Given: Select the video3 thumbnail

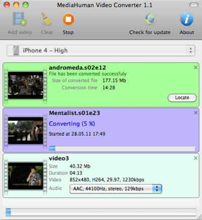Looking at the screenshot, I should click(x=26, y=176).
